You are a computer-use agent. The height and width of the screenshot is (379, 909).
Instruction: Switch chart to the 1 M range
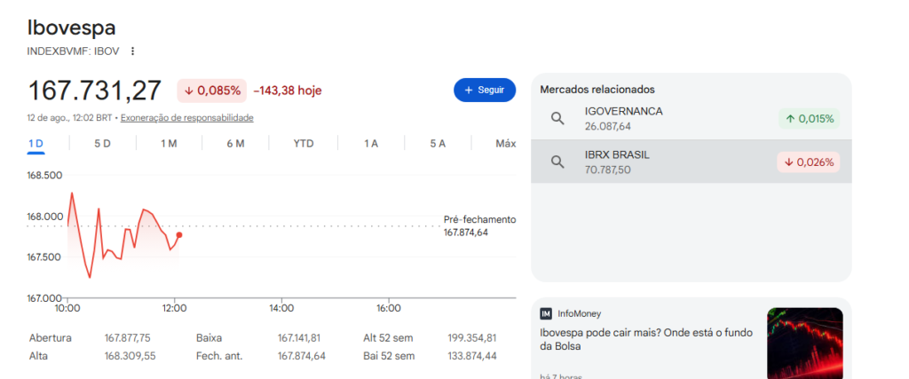[x=169, y=143]
